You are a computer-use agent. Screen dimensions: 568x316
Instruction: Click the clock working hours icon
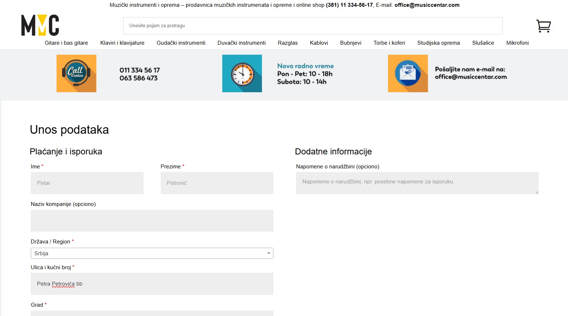pos(242,73)
